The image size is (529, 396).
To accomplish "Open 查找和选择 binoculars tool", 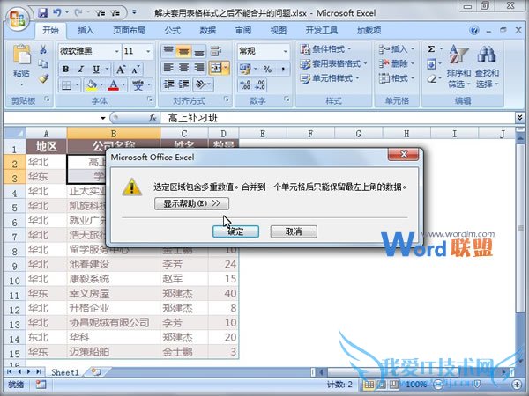I will 487,67.
